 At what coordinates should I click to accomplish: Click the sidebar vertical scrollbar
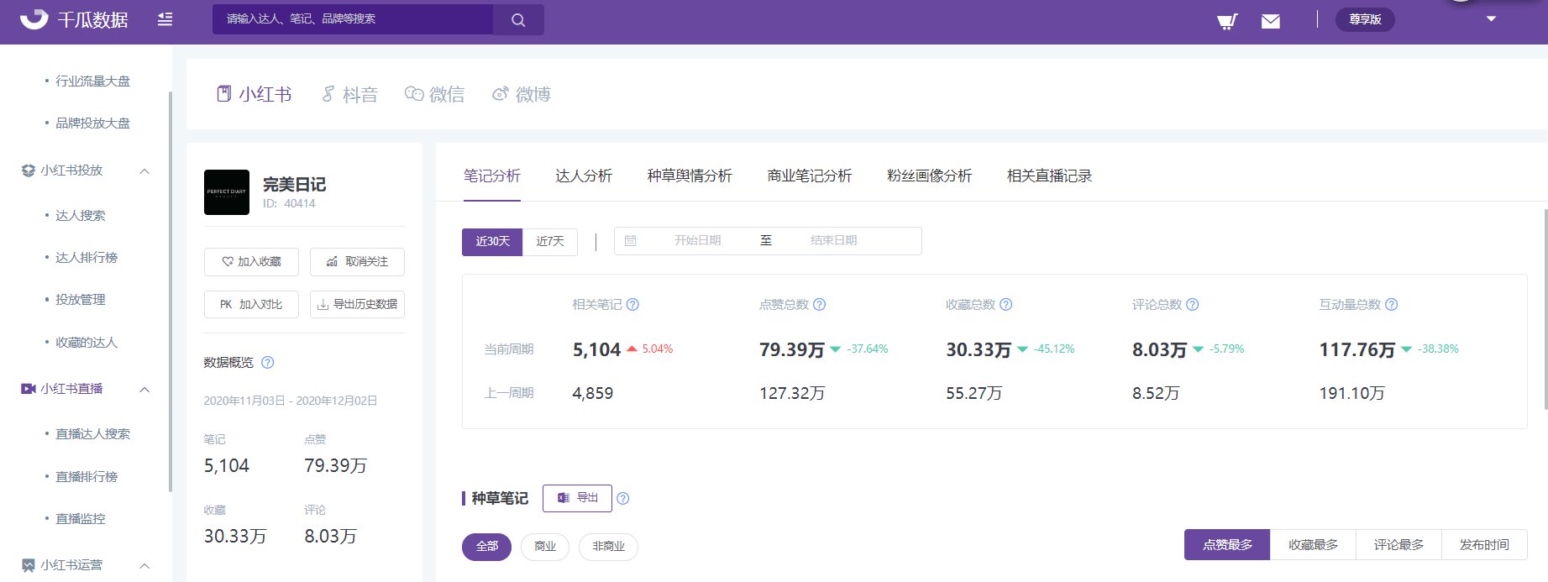click(171, 294)
